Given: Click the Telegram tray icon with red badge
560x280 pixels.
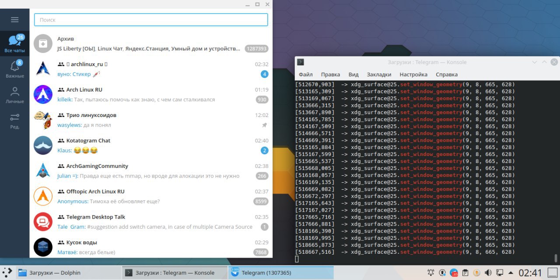Looking at the screenshot, I should [x=454, y=273].
